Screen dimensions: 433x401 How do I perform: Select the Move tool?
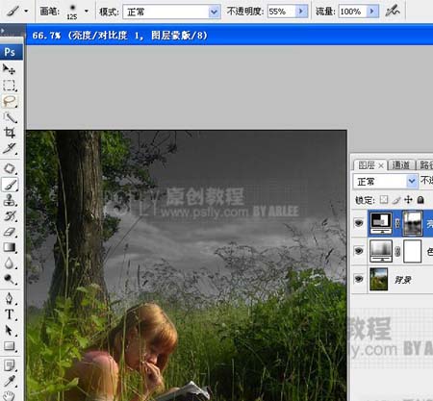pos(9,69)
